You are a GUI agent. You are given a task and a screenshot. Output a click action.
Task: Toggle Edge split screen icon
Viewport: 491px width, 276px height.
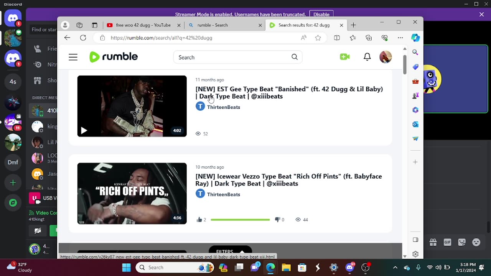[x=337, y=38]
